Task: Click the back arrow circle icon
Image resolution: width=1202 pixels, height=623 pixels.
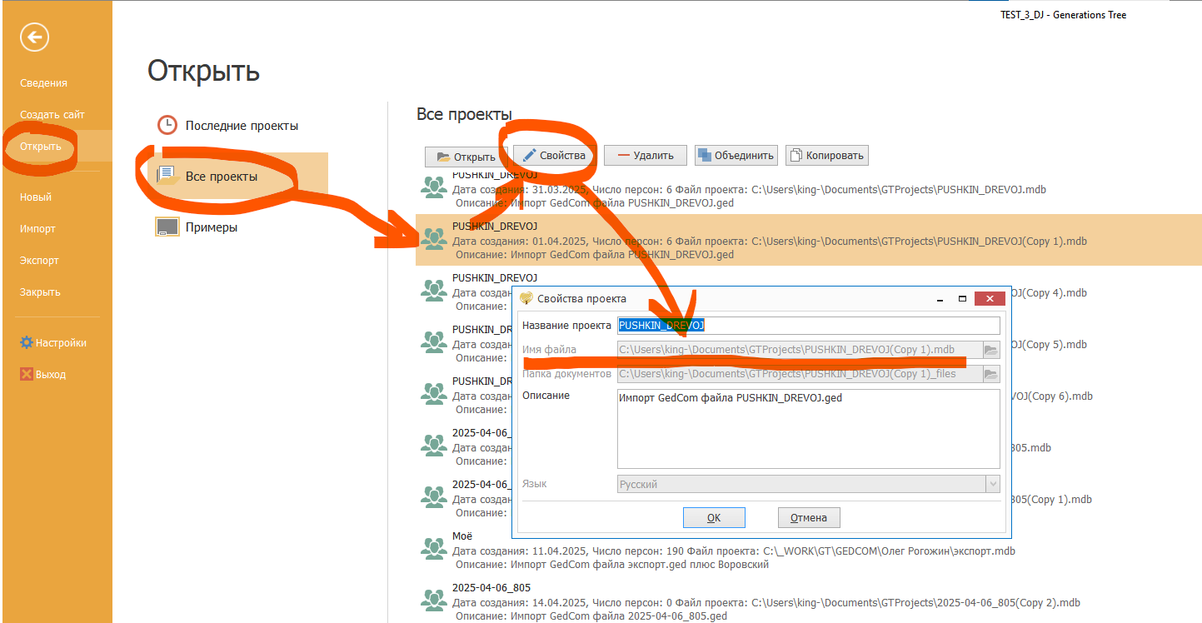Action: pyautogui.click(x=35, y=37)
